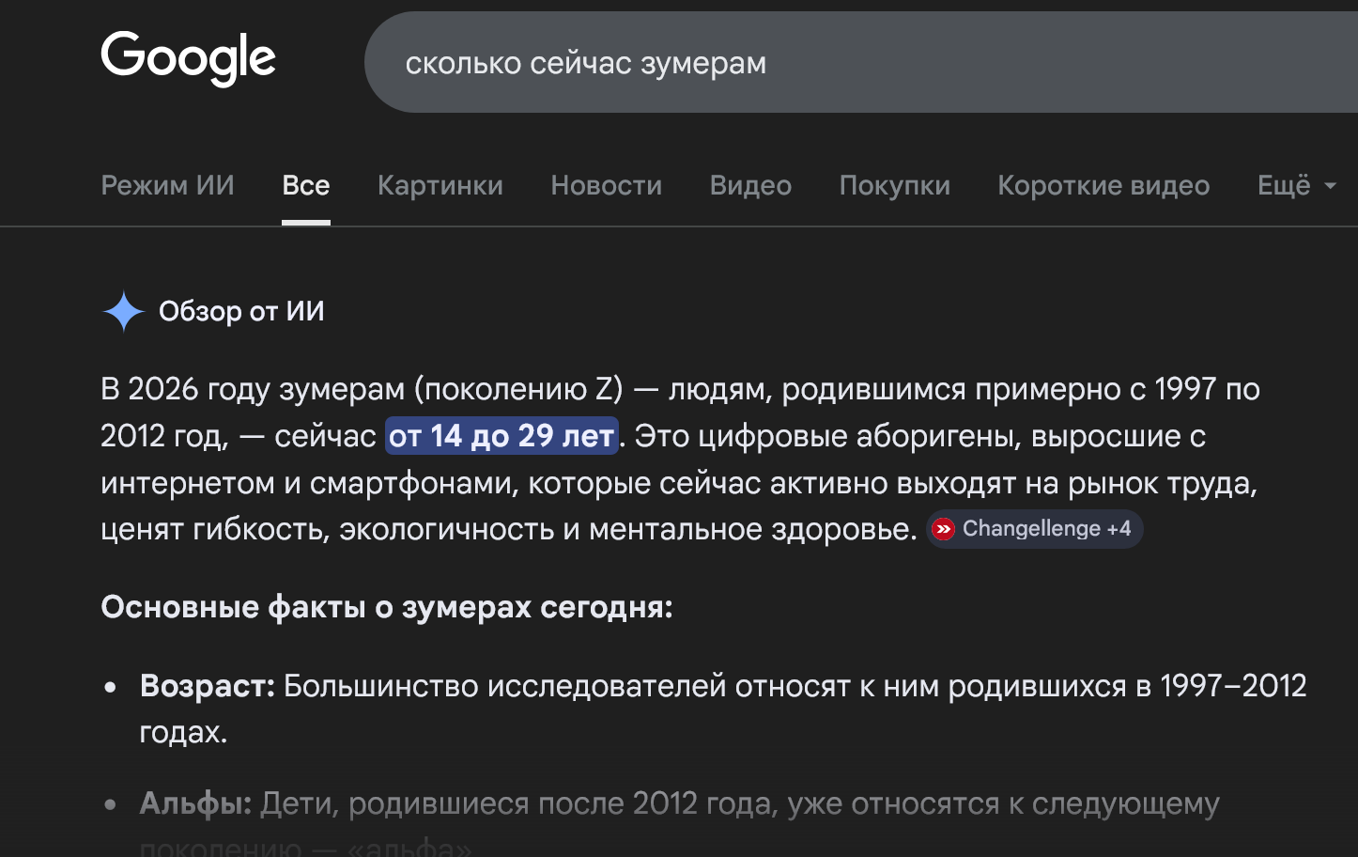Open the «Видео» results tab
1358x857 pixels.
coord(750,185)
